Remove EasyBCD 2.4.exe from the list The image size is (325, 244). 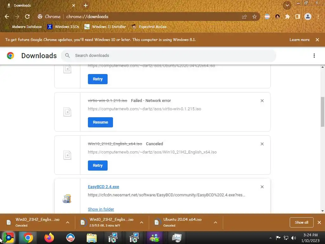(262, 187)
